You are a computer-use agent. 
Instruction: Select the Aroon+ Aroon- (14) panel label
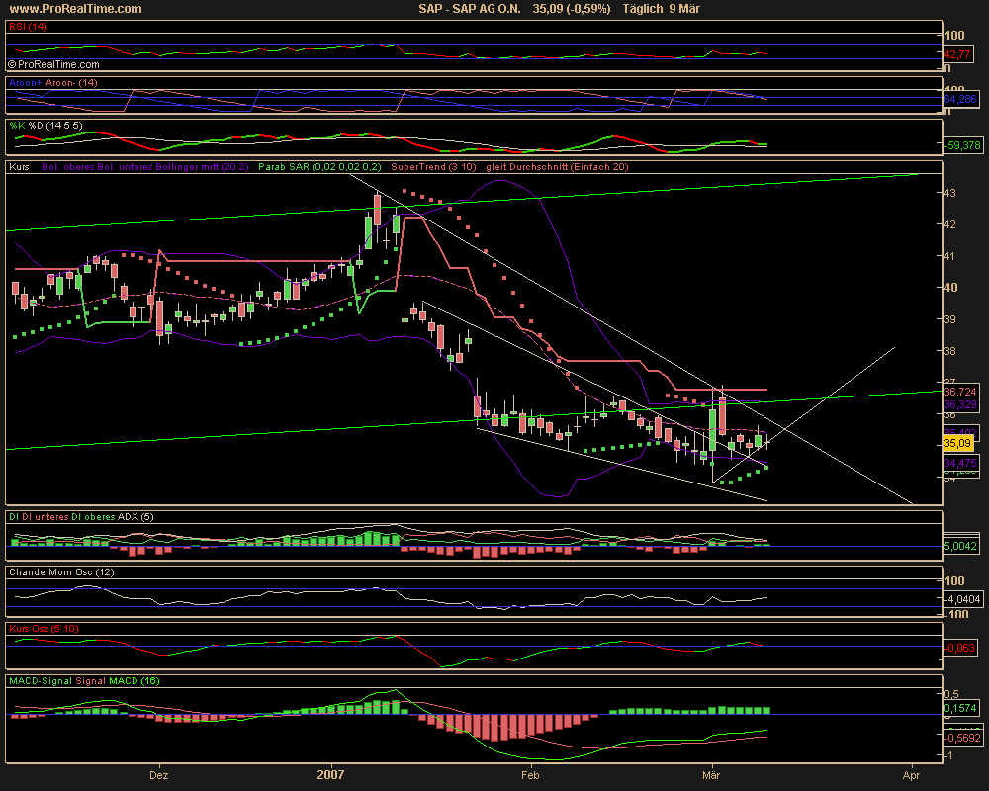pyautogui.click(x=52, y=83)
